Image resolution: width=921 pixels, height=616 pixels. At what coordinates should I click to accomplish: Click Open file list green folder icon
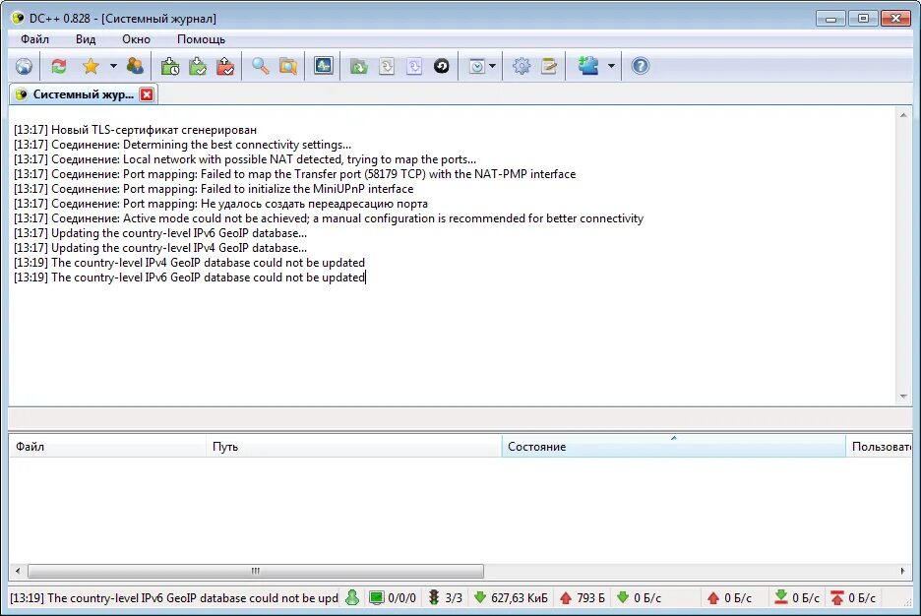pos(358,66)
